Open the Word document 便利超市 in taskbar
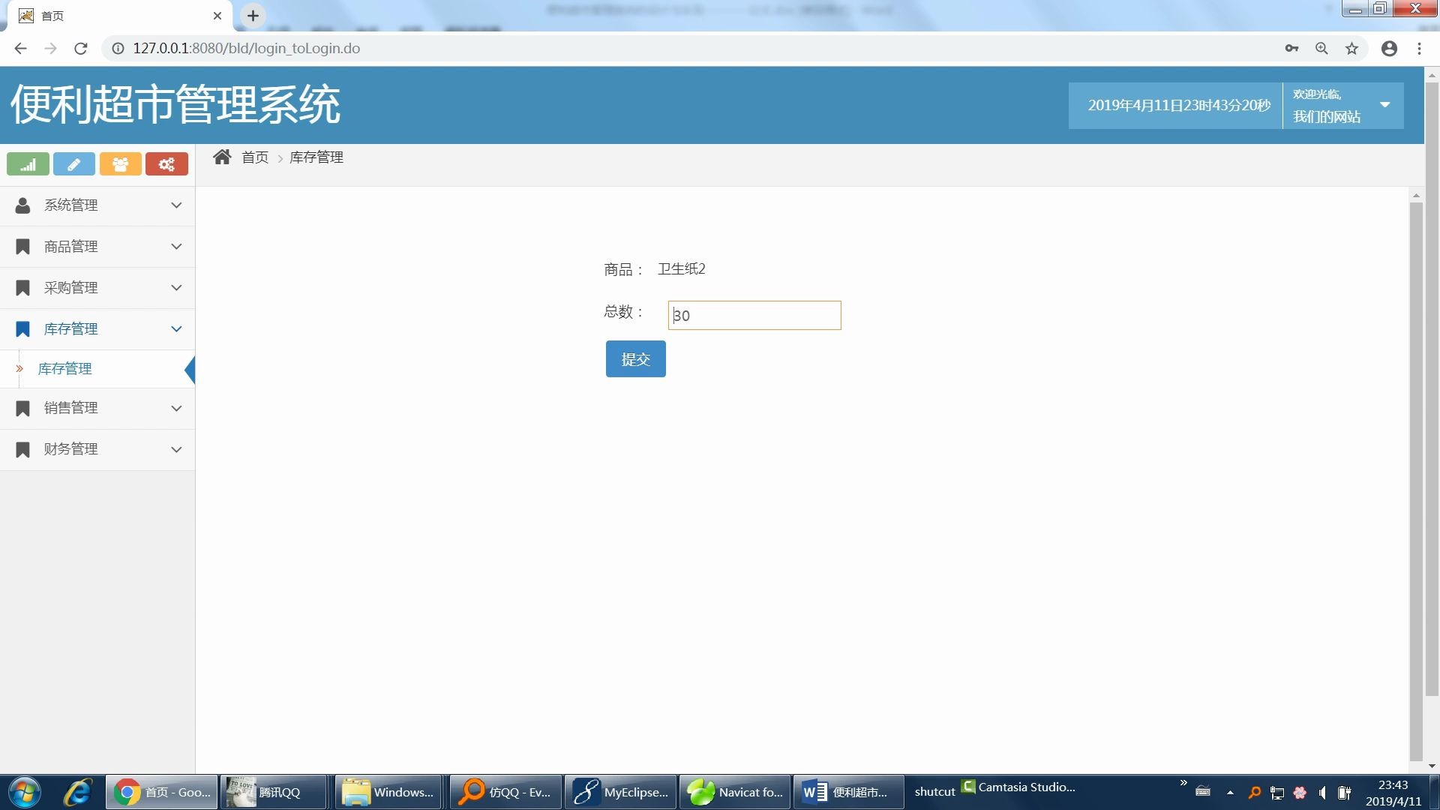Viewport: 1440px width, 810px height. [848, 792]
